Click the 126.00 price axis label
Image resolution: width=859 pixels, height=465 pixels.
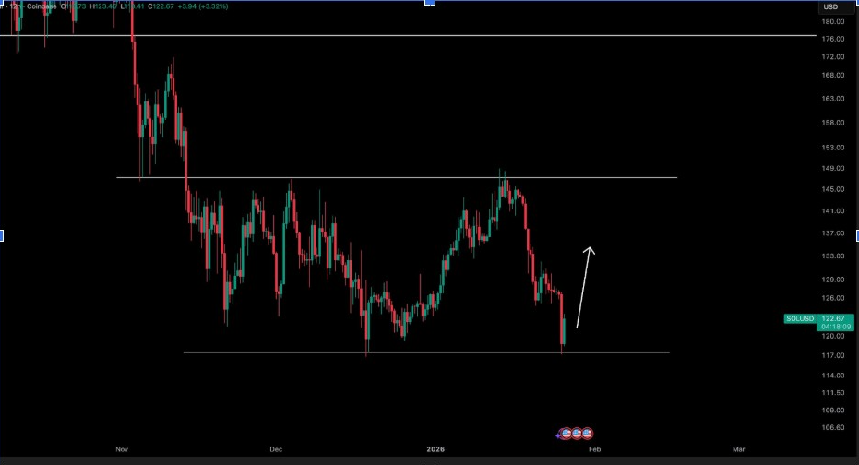click(832, 298)
